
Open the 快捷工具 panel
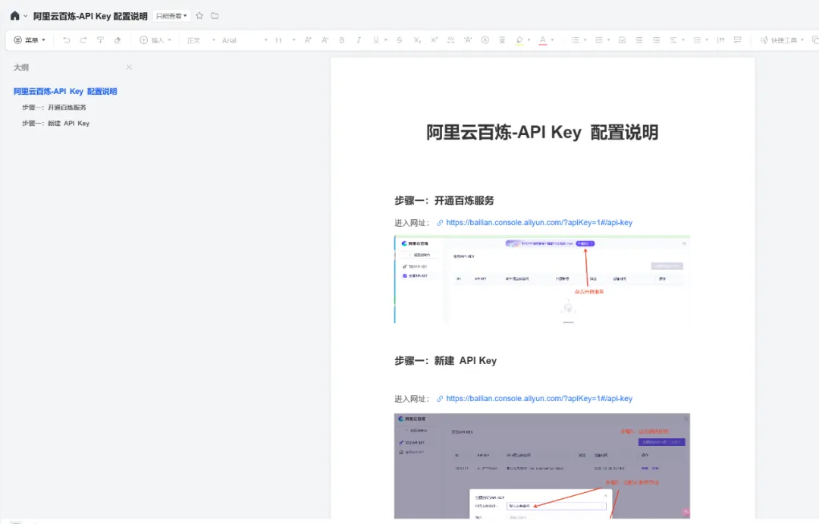pos(783,39)
